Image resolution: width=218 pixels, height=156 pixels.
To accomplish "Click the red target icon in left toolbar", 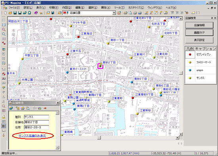I will click(4, 111).
